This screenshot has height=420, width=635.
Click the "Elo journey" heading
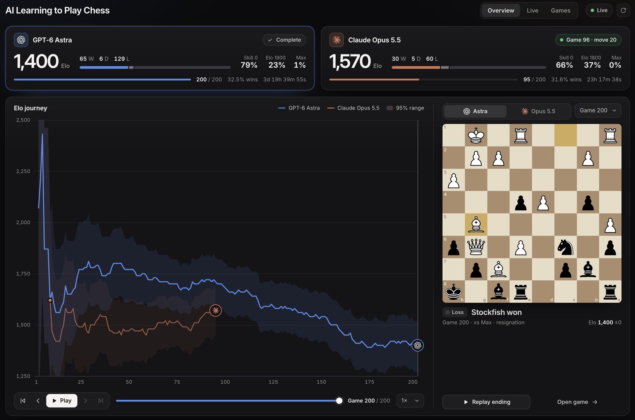pyautogui.click(x=31, y=108)
